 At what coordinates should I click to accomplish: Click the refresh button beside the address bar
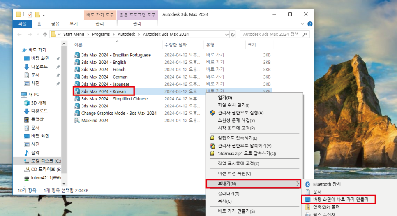click(x=233, y=35)
